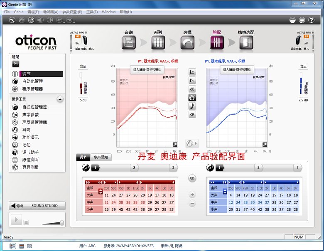324x251 pixels.
Task: Collapse the 更多工具 section
Action: (60, 99)
